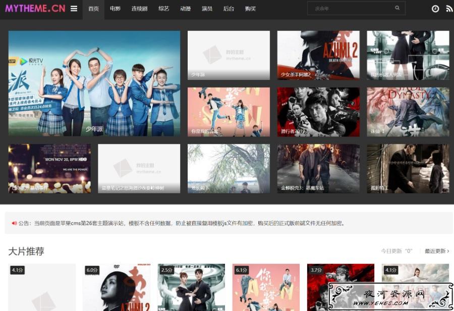Open the 少女杀手阿墨2 AZUMI 2 thumbnail
The image size is (454, 311).
(318, 55)
